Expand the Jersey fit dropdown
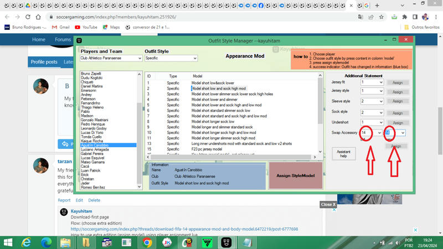The width and height of the screenshot is (443, 249). click(380, 82)
